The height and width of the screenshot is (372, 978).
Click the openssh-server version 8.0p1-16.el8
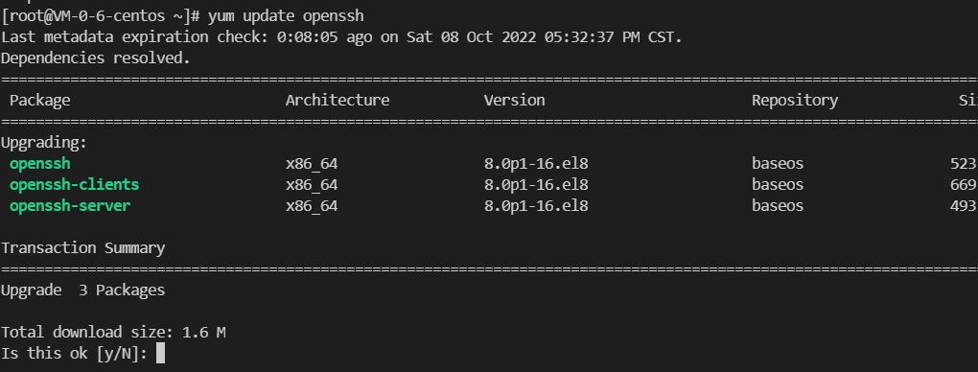pos(536,206)
